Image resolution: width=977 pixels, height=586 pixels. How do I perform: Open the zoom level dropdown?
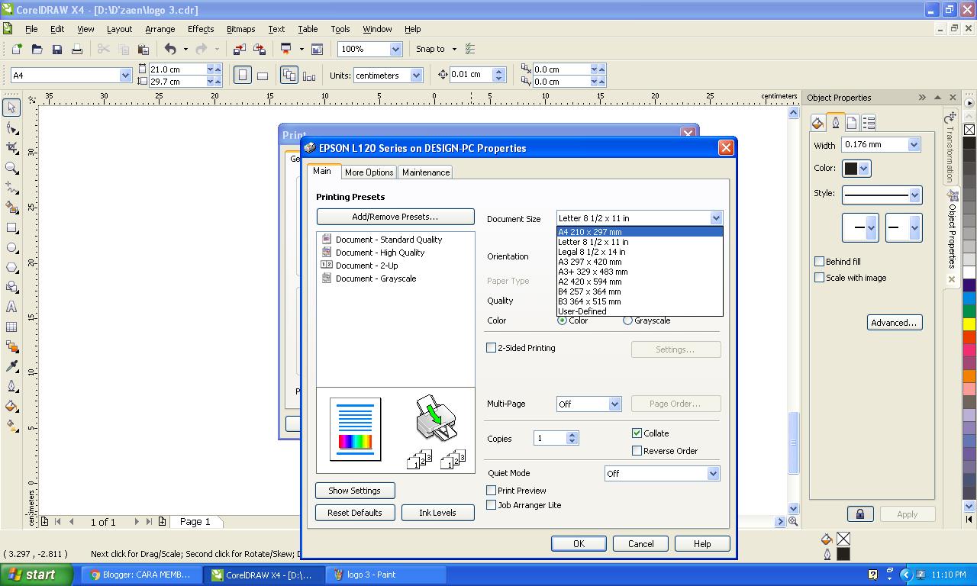[x=395, y=49]
